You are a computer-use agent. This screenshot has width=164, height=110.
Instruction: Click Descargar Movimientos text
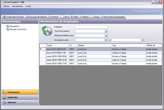point(38,17)
